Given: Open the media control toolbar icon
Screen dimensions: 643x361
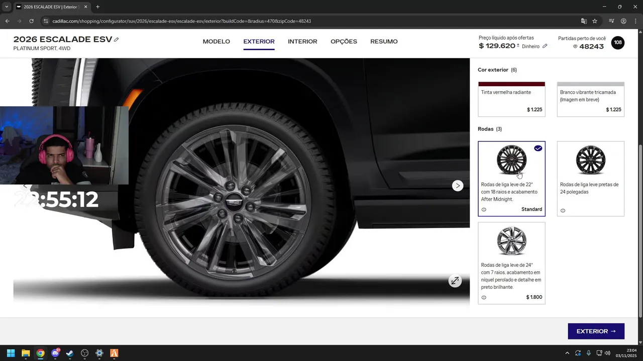Looking at the screenshot, I should coord(611,21).
